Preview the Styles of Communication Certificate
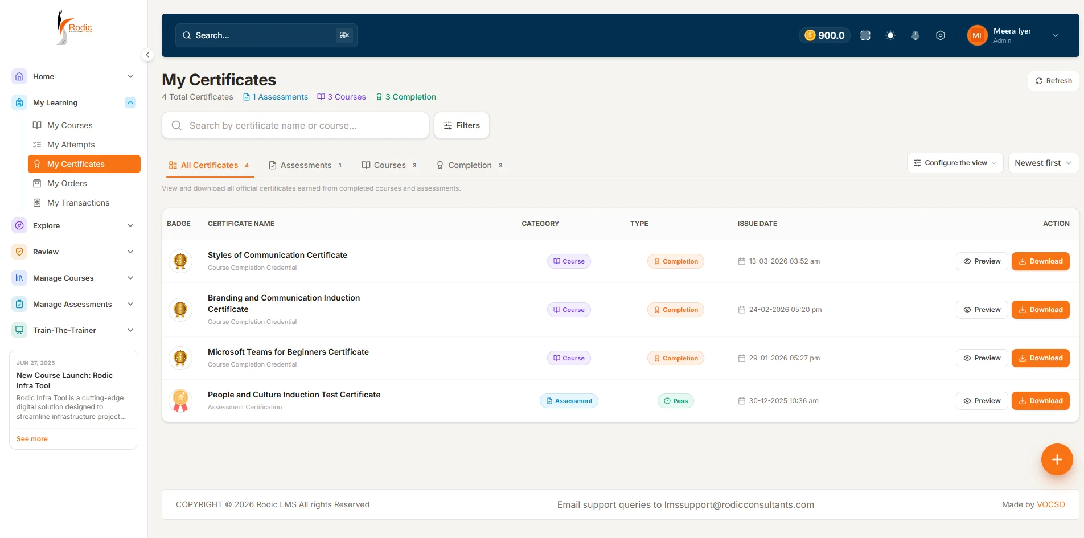The width and height of the screenshot is (1084, 538). coord(982,261)
